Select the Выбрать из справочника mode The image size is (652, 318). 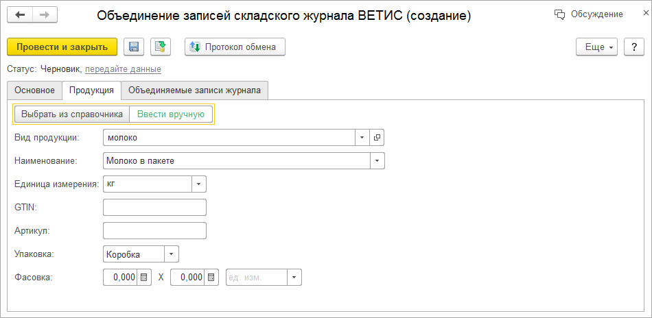pyautogui.click(x=72, y=114)
